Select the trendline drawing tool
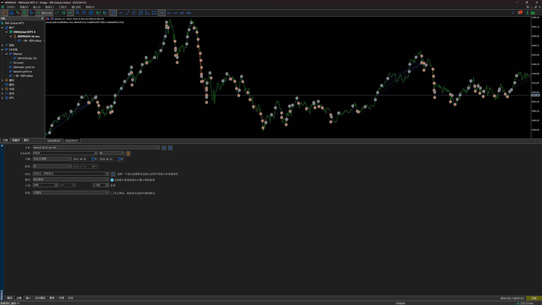 (127, 13)
